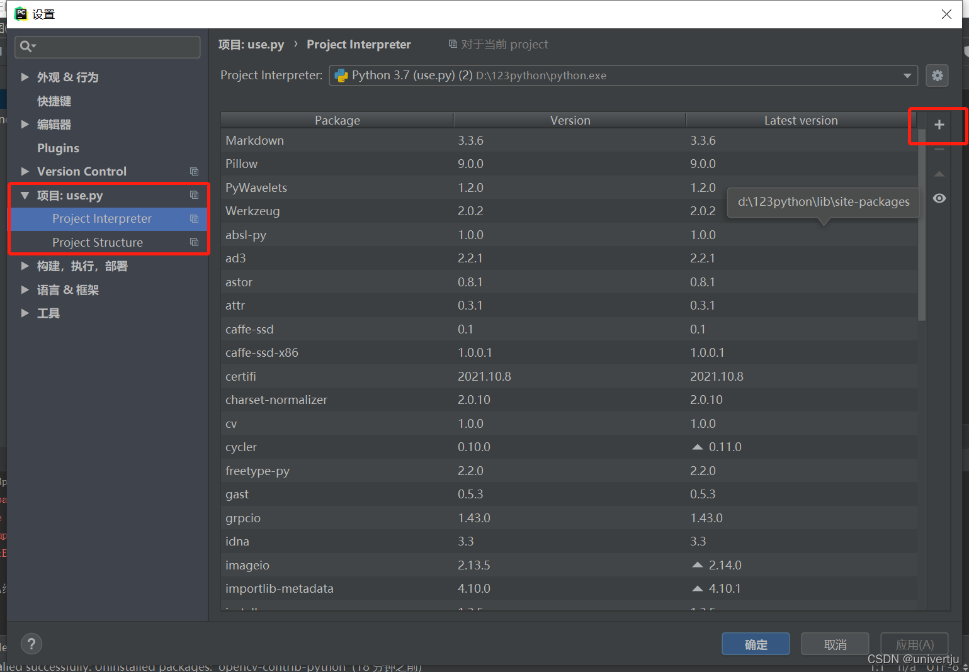Click the 确定 button

pyautogui.click(x=756, y=644)
